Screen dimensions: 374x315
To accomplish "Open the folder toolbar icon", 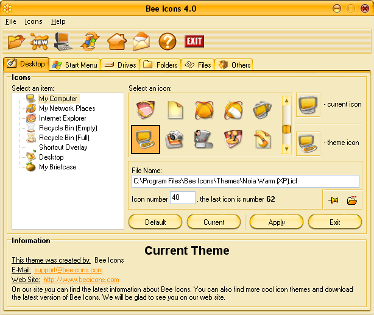I will 16,41.
